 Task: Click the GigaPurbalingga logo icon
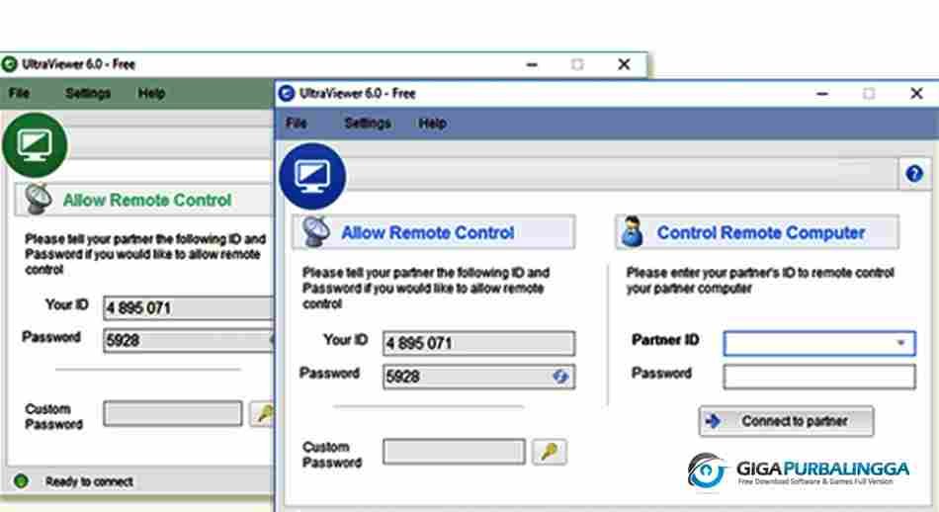707,470
